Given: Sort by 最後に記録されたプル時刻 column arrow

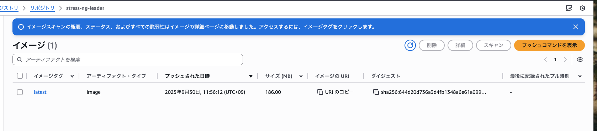Looking at the screenshot, I should (580, 76).
